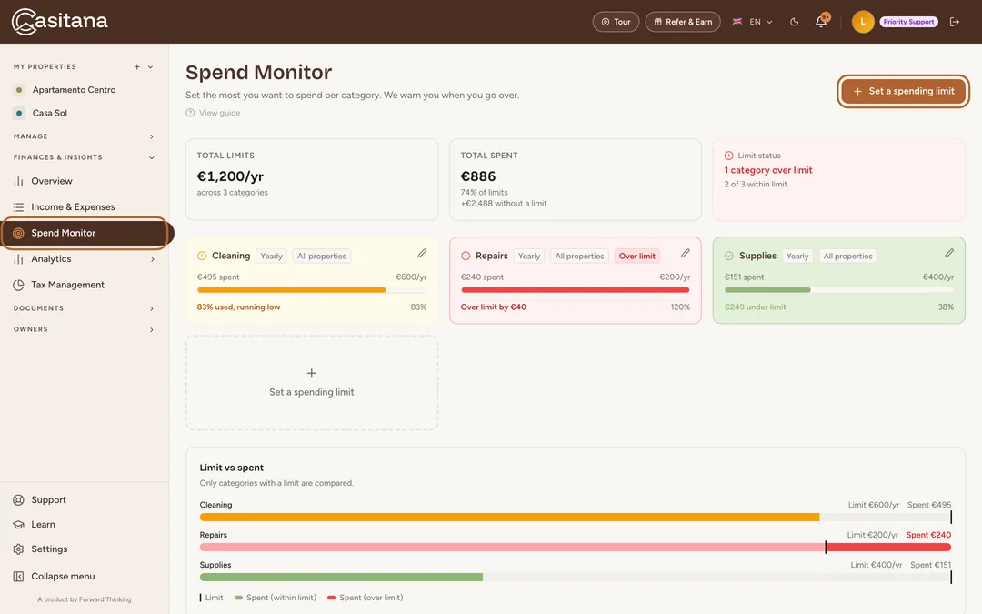Open notifications bell
Screen dimensions: 982x614
click(x=821, y=22)
